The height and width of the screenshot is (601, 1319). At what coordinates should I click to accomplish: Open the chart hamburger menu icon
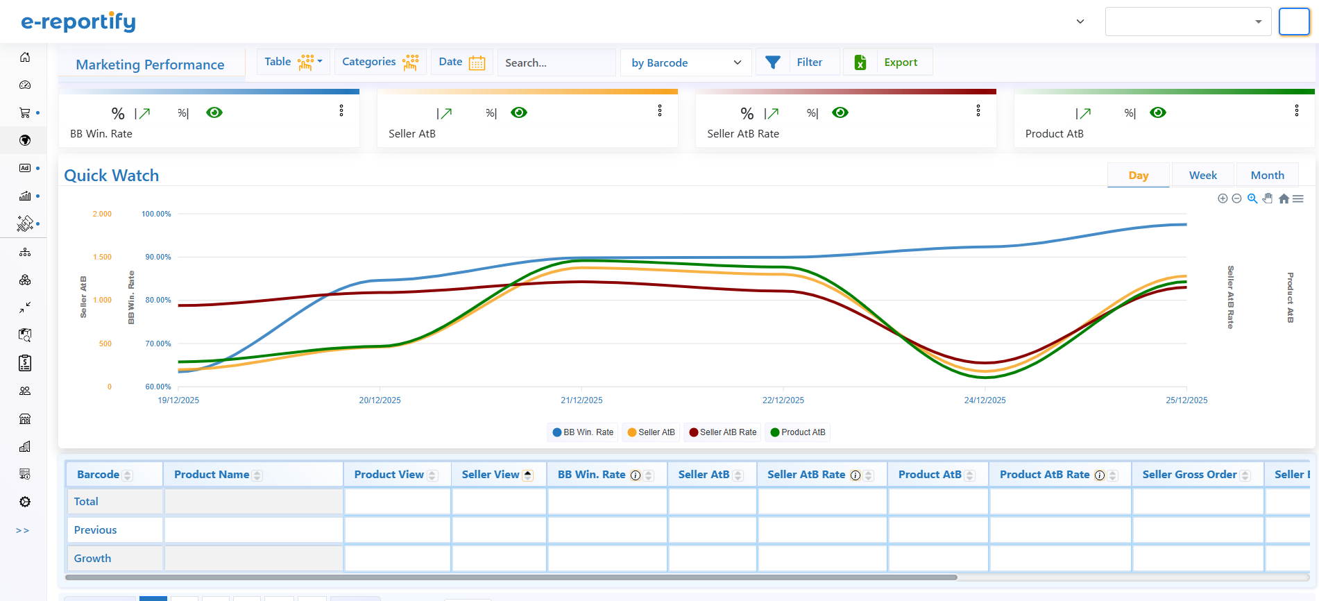pos(1298,198)
